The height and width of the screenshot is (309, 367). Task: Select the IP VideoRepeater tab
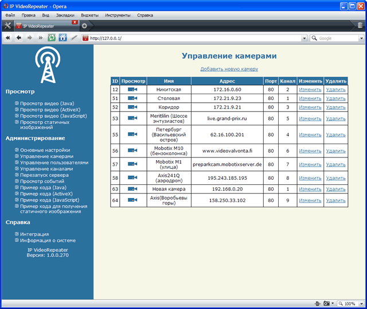point(46,26)
